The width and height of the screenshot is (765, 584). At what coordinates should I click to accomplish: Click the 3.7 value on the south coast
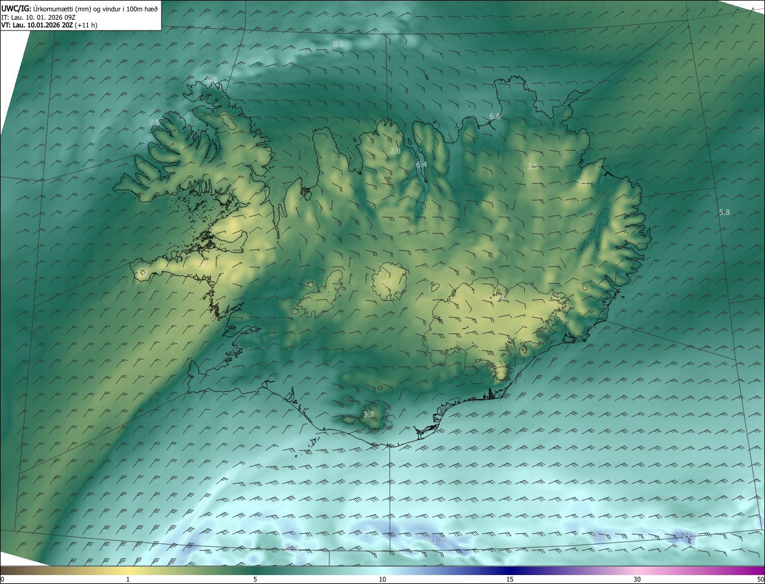point(369,414)
